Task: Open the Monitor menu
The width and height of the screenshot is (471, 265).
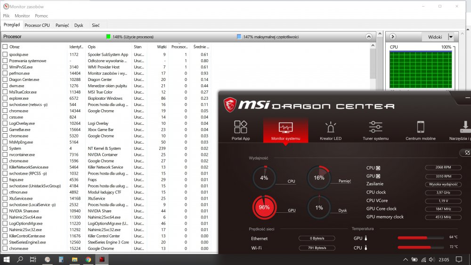Action: click(x=22, y=16)
